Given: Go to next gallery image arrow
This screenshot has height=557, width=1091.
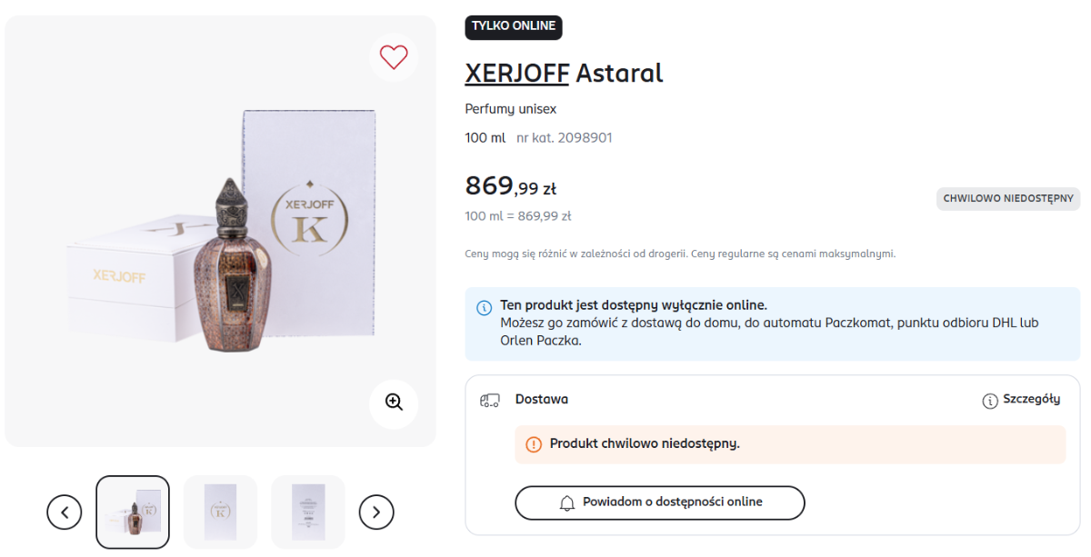Looking at the screenshot, I should tap(376, 512).
